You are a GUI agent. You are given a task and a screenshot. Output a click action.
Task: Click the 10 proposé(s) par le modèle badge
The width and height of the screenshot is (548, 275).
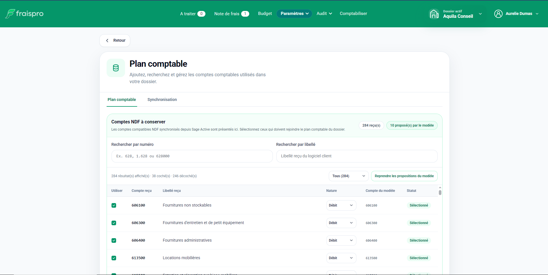412,125
